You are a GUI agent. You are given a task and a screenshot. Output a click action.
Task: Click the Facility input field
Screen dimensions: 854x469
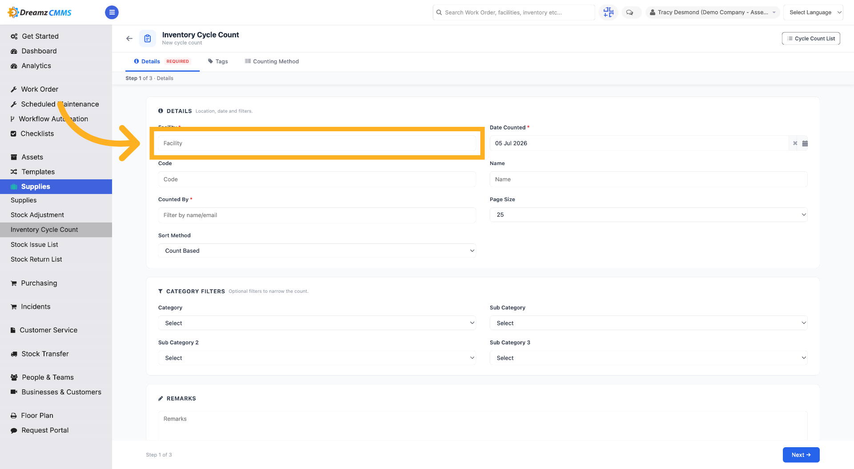[x=317, y=143]
